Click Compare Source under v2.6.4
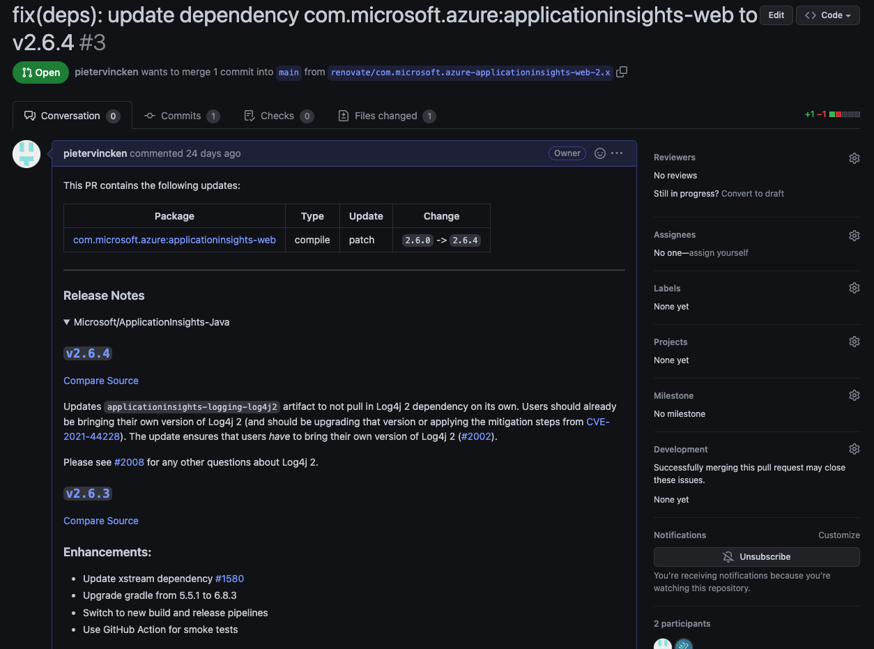874x649 pixels. pos(101,381)
